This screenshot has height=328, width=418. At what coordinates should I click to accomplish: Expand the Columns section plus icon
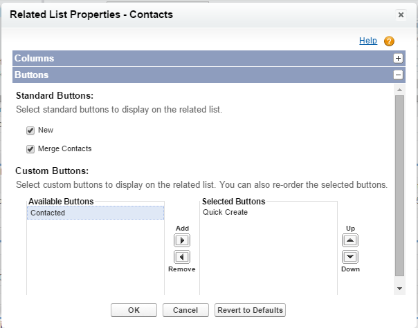(398, 59)
